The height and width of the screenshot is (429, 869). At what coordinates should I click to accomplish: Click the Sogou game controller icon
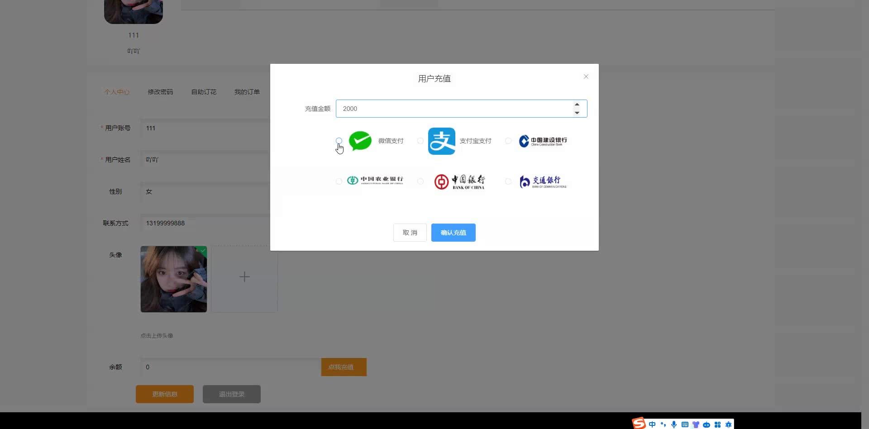click(707, 424)
